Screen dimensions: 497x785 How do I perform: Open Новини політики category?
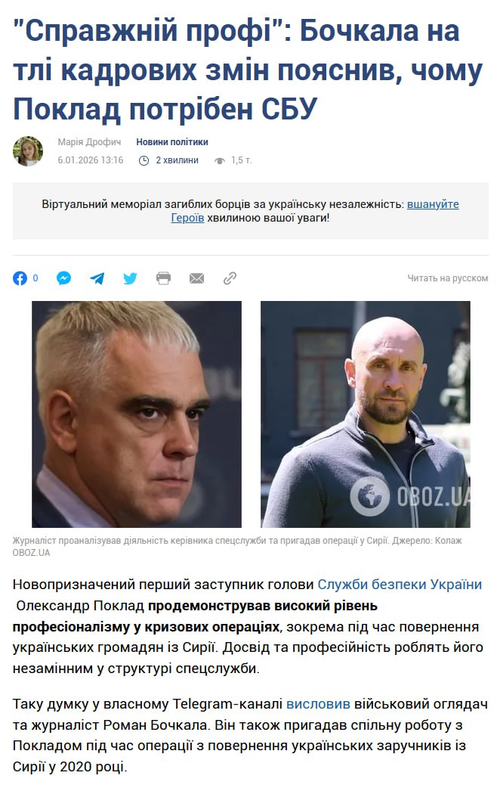(x=172, y=142)
